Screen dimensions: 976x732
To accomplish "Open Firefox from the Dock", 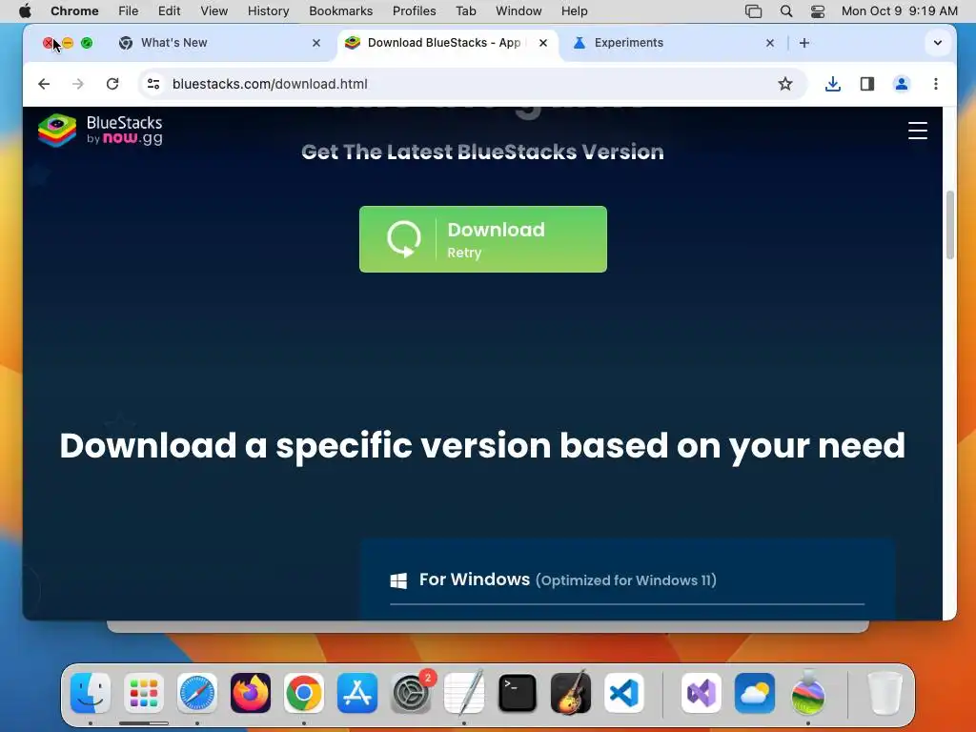I will [x=251, y=693].
